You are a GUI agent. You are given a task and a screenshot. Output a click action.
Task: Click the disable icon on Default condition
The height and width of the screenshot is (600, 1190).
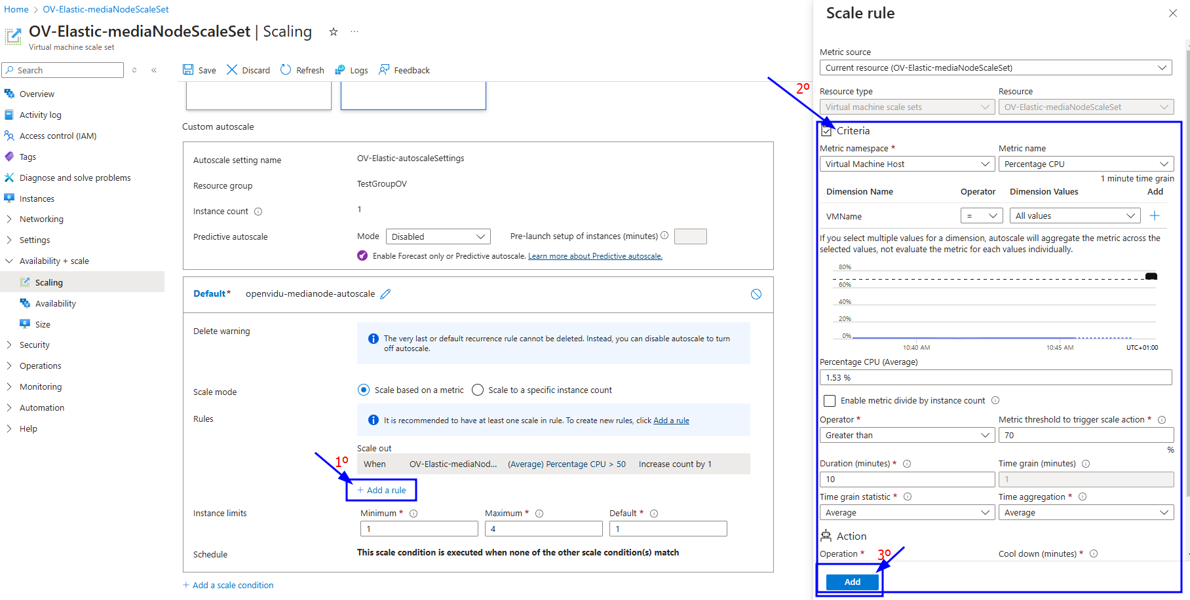tap(756, 294)
